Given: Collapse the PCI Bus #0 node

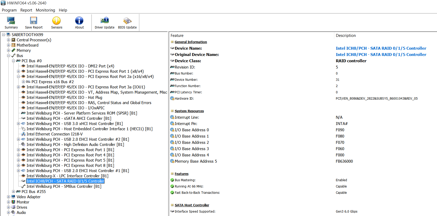Looking at the screenshot, I should (14, 61).
